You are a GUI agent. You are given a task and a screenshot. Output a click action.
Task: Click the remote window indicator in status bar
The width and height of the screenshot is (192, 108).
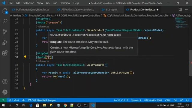click(x=3, y=100)
